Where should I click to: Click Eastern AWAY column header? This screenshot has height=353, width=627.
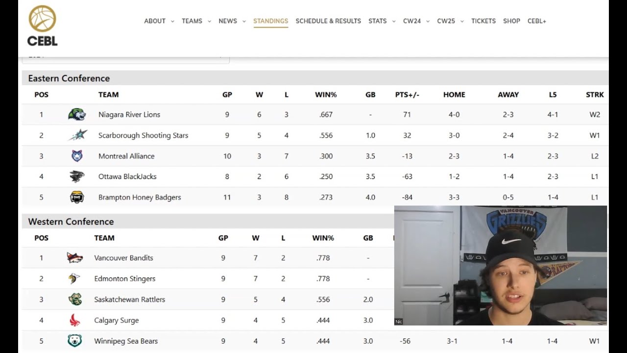point(508,95)
